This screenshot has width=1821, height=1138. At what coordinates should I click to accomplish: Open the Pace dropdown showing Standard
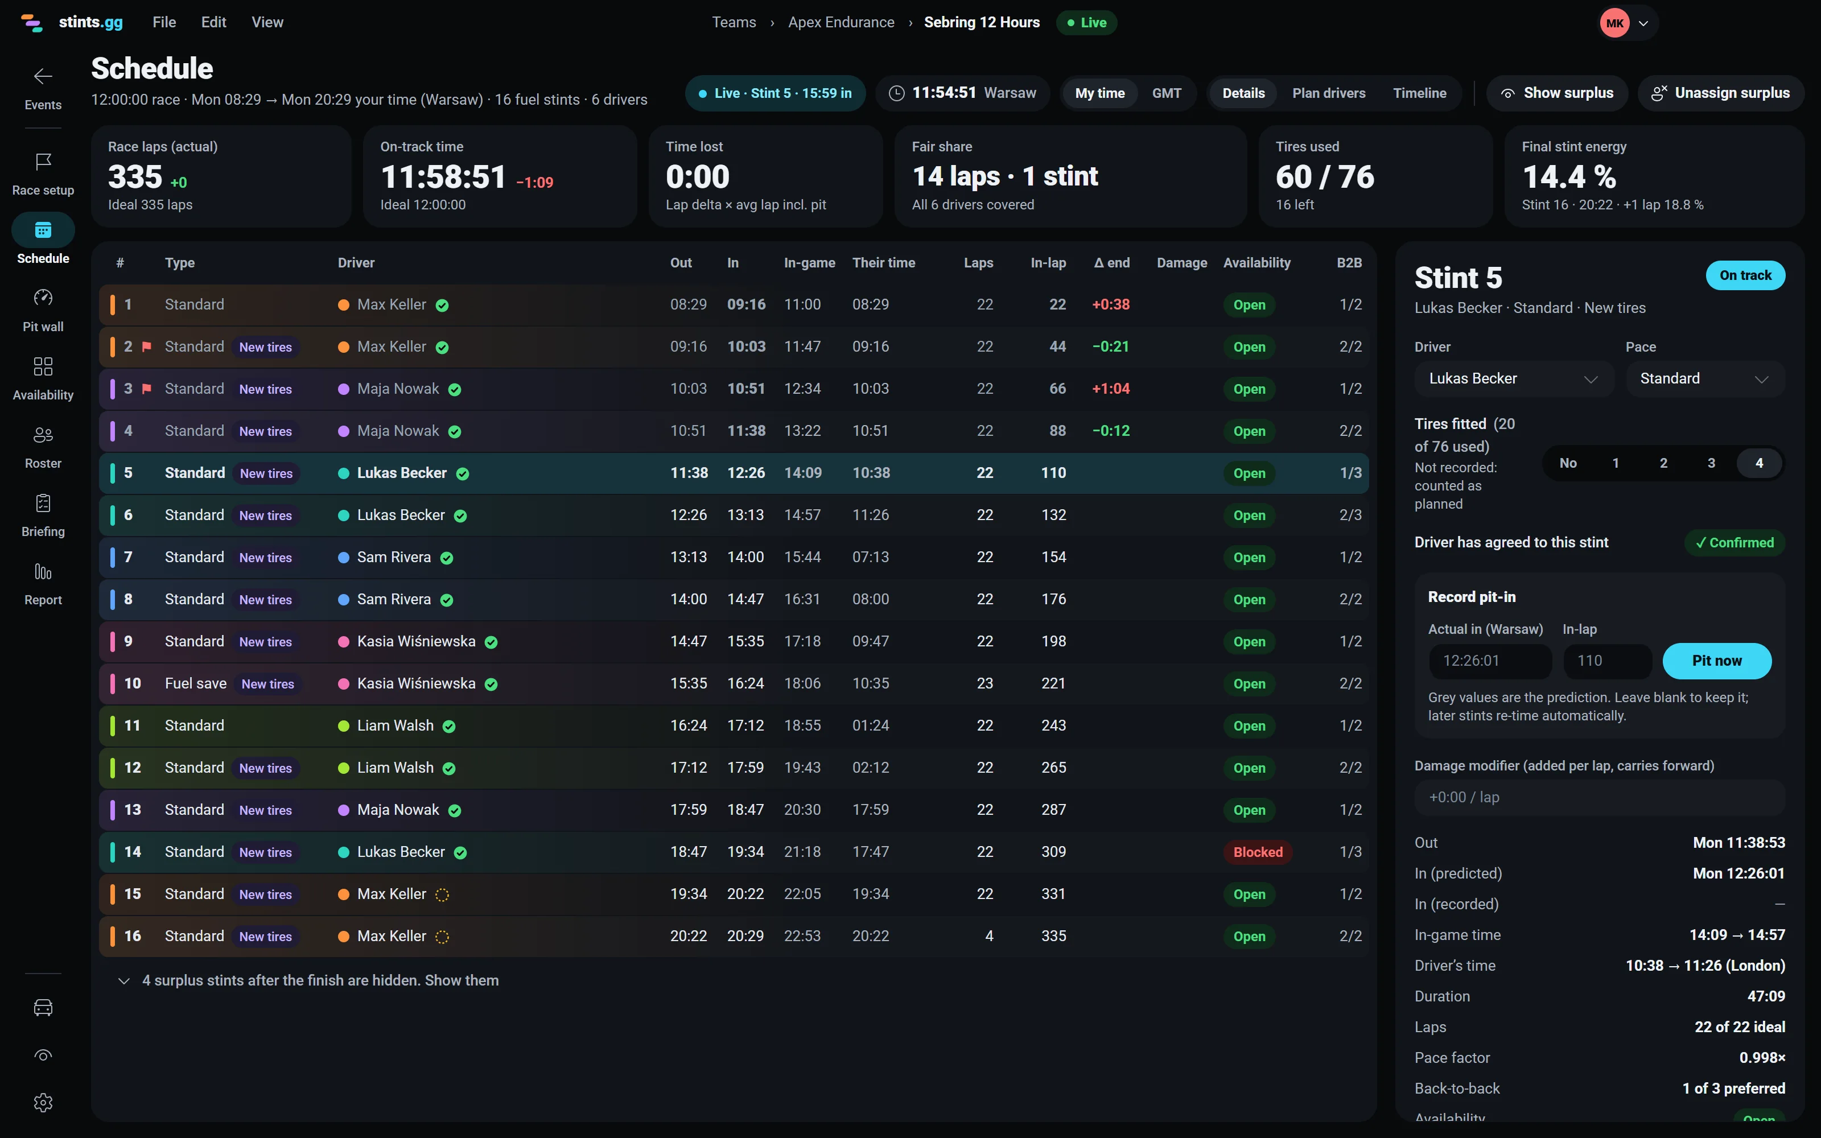[x=1704, y=378]
